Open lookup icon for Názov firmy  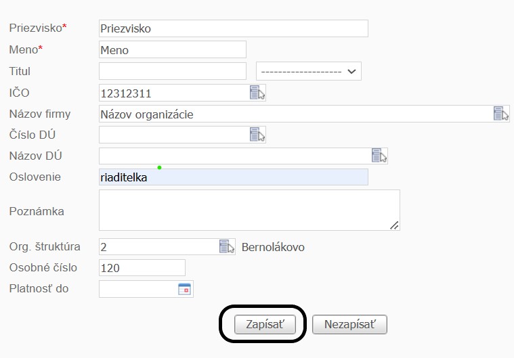click(500, 114)
